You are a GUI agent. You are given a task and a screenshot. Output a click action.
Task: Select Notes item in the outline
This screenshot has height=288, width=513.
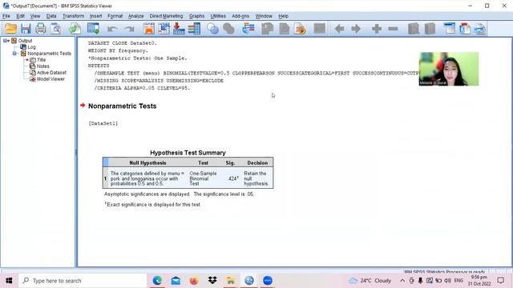[x=42, y=66]
